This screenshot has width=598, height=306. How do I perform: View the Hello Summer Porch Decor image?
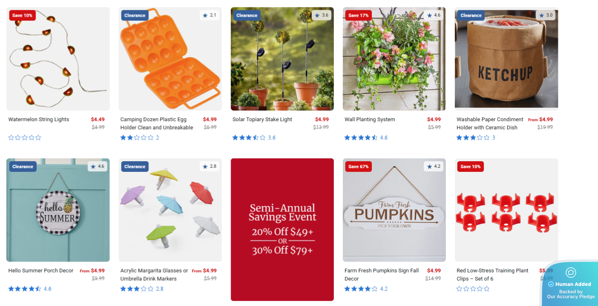pyautogui.click(x=58, y=210)
